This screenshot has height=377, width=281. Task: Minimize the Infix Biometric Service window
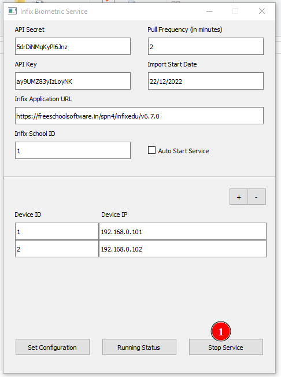[x=209, y=11]
